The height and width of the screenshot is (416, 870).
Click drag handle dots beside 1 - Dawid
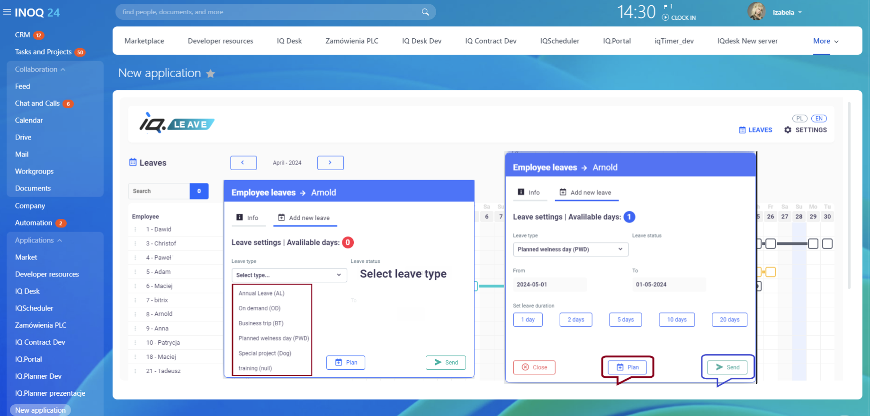pyautogui.click(x=135, y=229)
